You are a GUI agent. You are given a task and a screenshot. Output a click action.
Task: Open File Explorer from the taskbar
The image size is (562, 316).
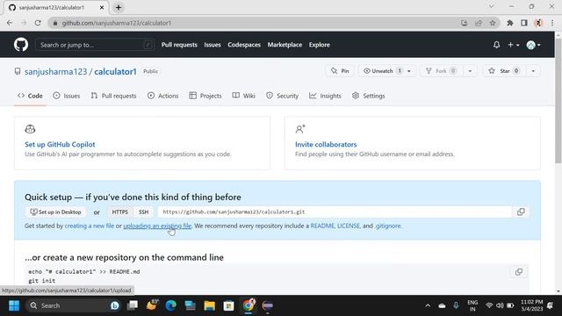click(209, 305)
